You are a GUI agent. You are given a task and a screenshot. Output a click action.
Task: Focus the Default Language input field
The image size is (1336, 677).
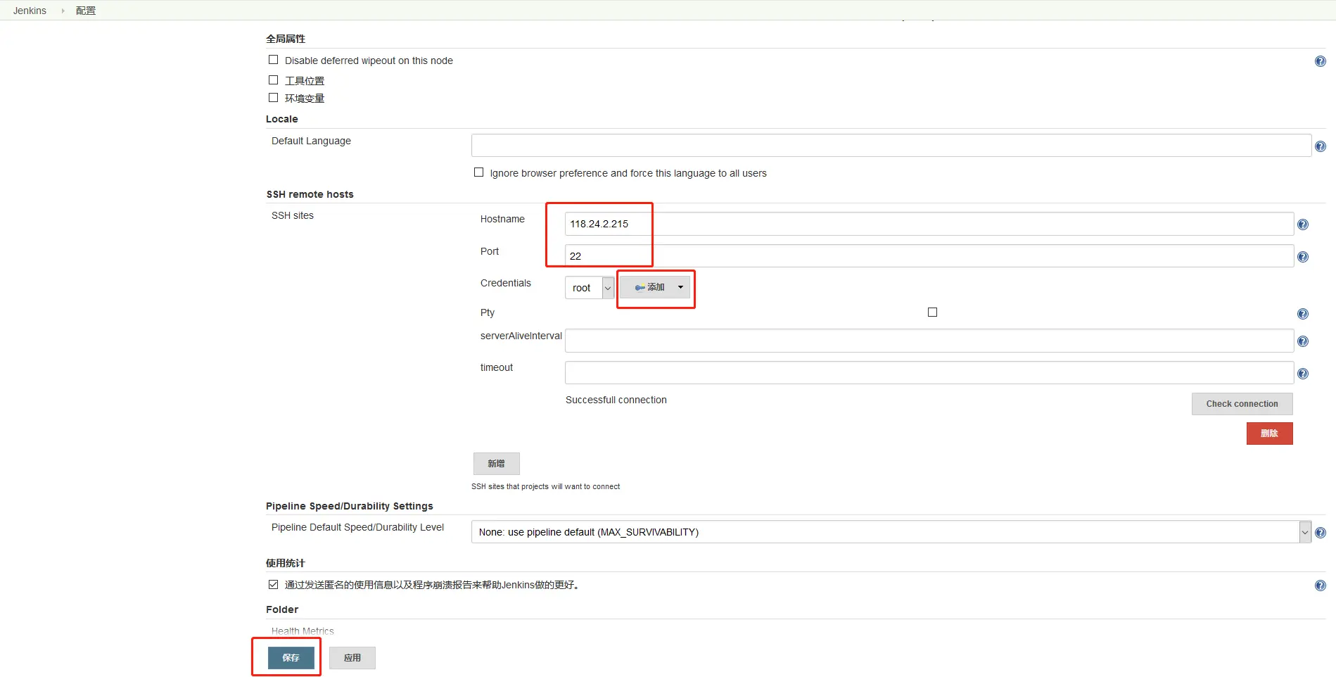(891, 146)
